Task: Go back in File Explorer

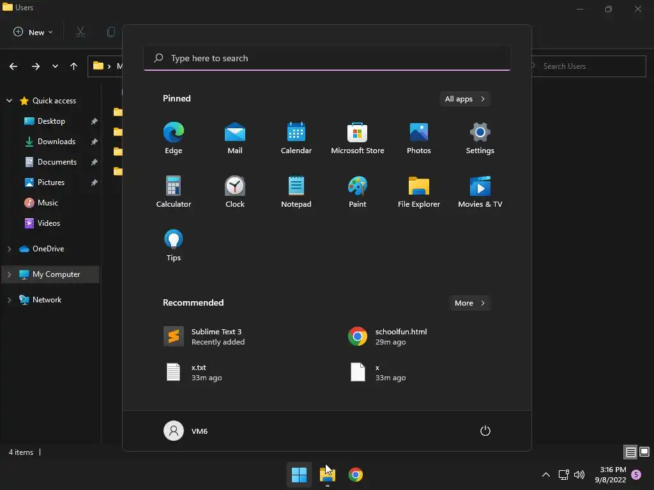Action: click(13, 66)
